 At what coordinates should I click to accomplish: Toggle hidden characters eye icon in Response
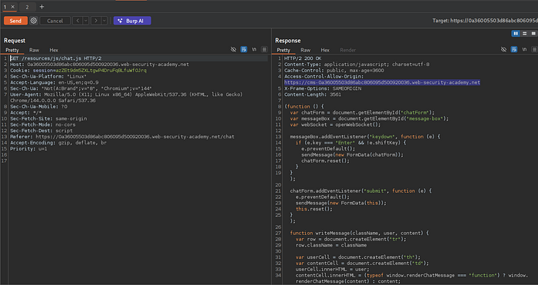tap(503, 49)
